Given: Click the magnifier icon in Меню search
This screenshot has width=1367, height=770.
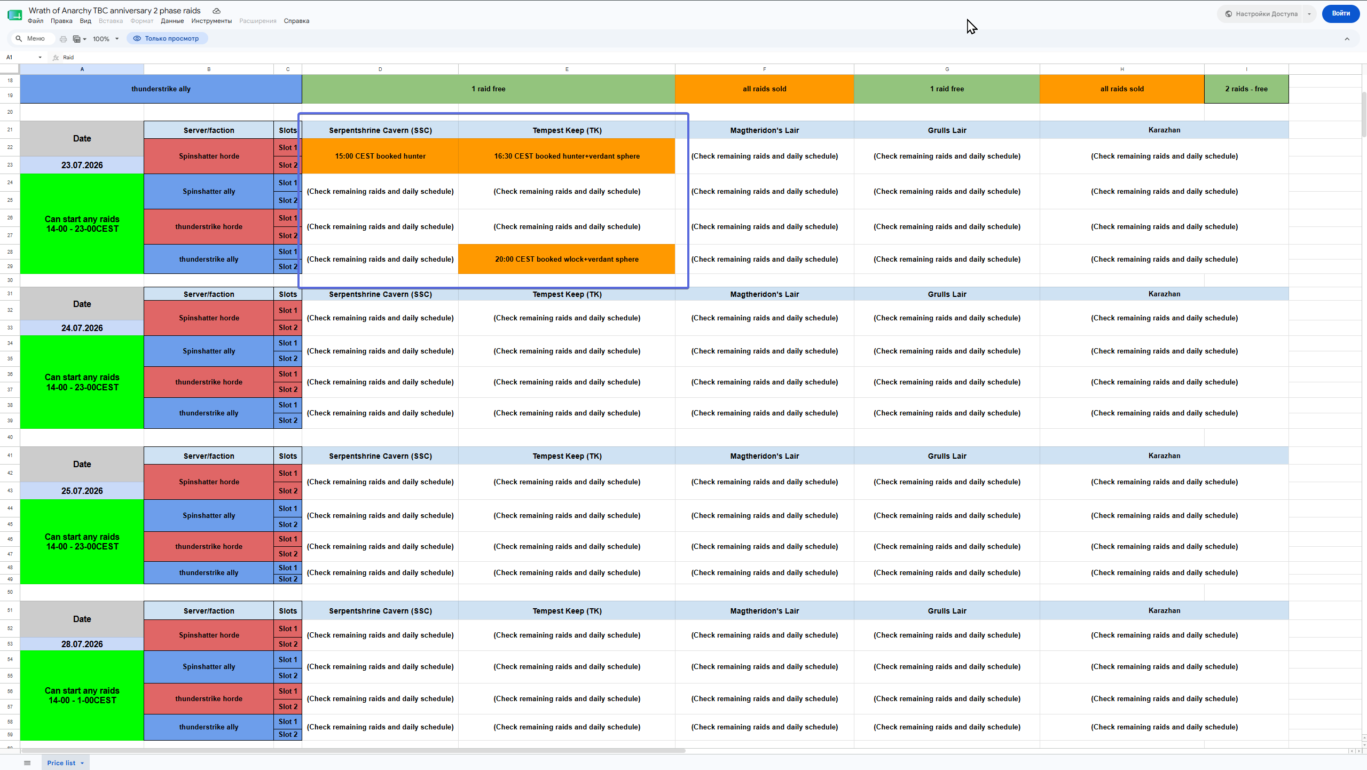Looking at the screenshot, I should (19, 38).
